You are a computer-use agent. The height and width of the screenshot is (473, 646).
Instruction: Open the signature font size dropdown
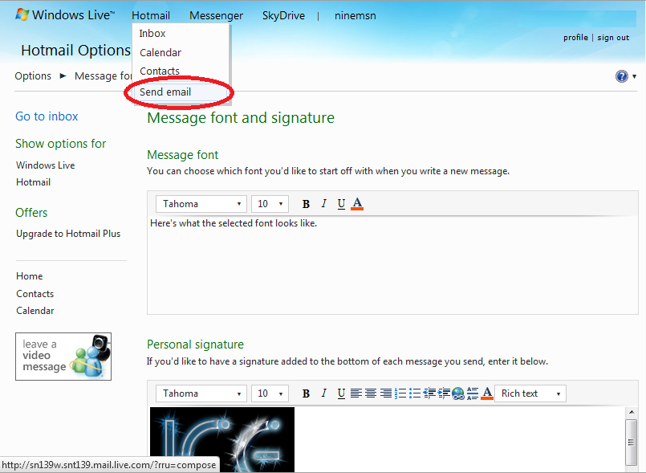270,393
